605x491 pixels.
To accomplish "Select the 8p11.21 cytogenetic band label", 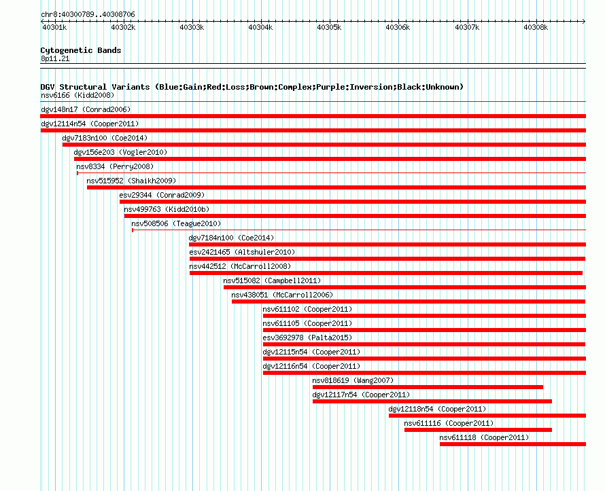I will (55, 58).
